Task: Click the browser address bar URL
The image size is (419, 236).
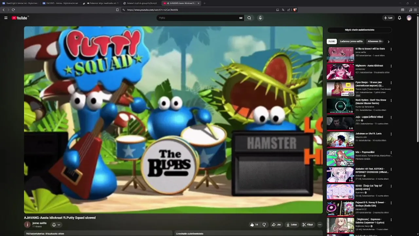Action: coord(153,10)
